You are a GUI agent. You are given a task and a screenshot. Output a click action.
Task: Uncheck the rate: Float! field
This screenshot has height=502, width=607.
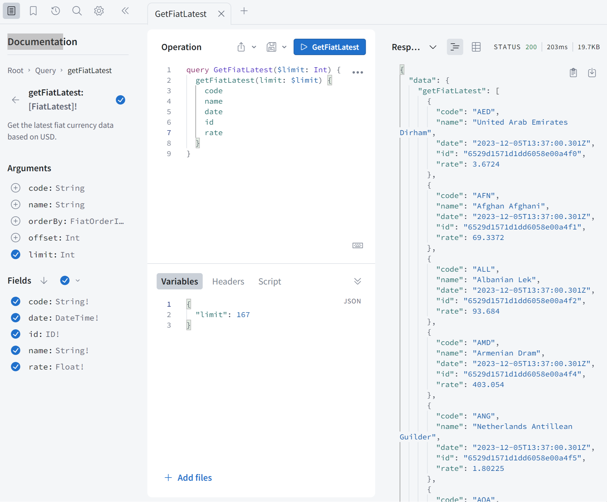coord(15,367)
